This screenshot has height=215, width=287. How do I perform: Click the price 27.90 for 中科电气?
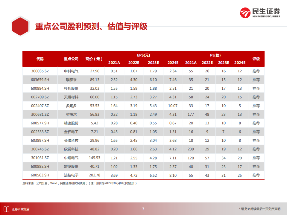tap(95, 71)
